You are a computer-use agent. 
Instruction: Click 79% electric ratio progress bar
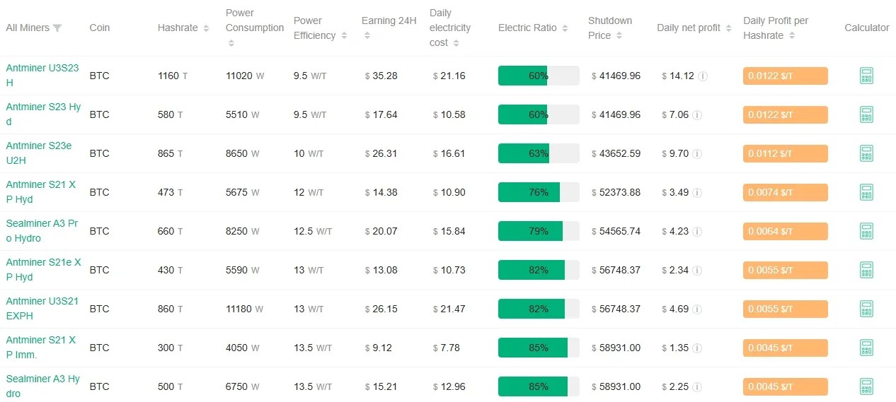[538, 231]
